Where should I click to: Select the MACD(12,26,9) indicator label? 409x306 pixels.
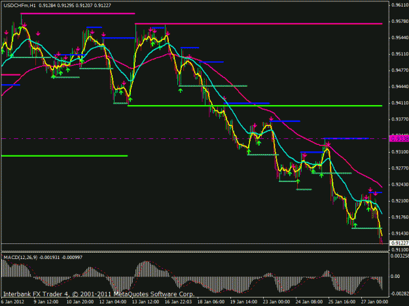[x=20, y=257]
